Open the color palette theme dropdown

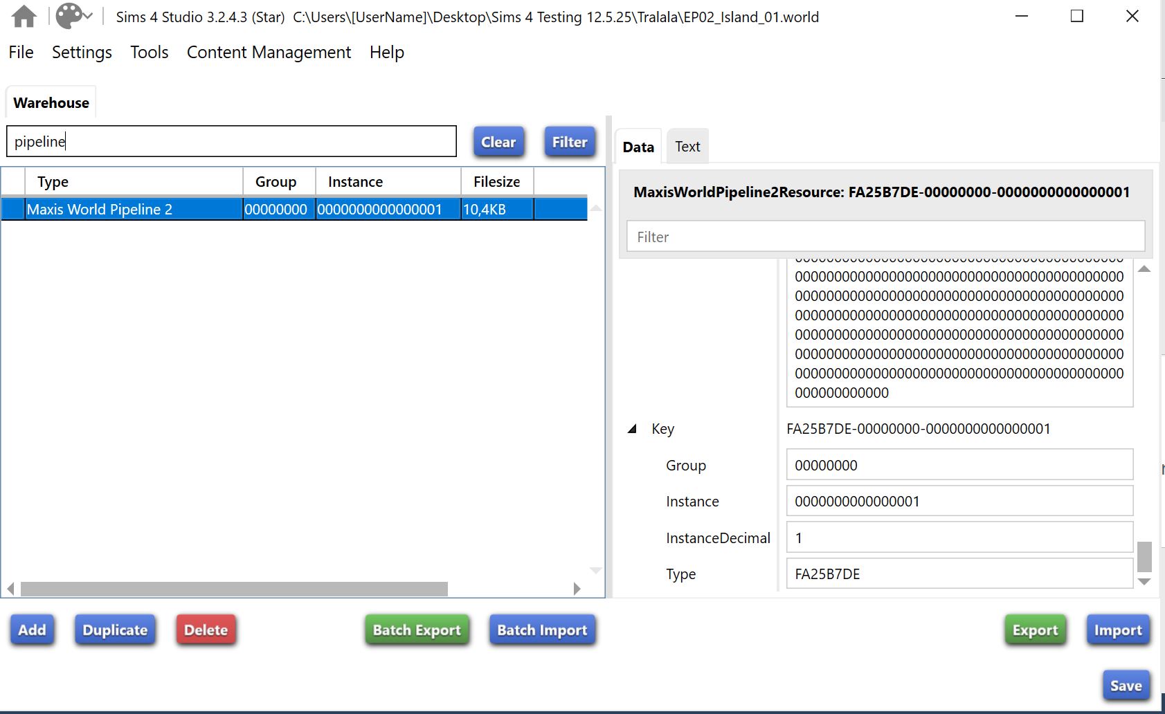point(74,16)
